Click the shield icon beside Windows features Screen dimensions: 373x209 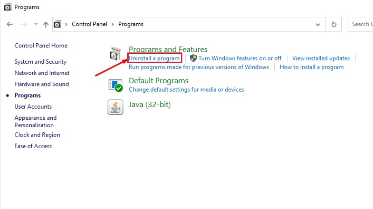click(193, 58)
